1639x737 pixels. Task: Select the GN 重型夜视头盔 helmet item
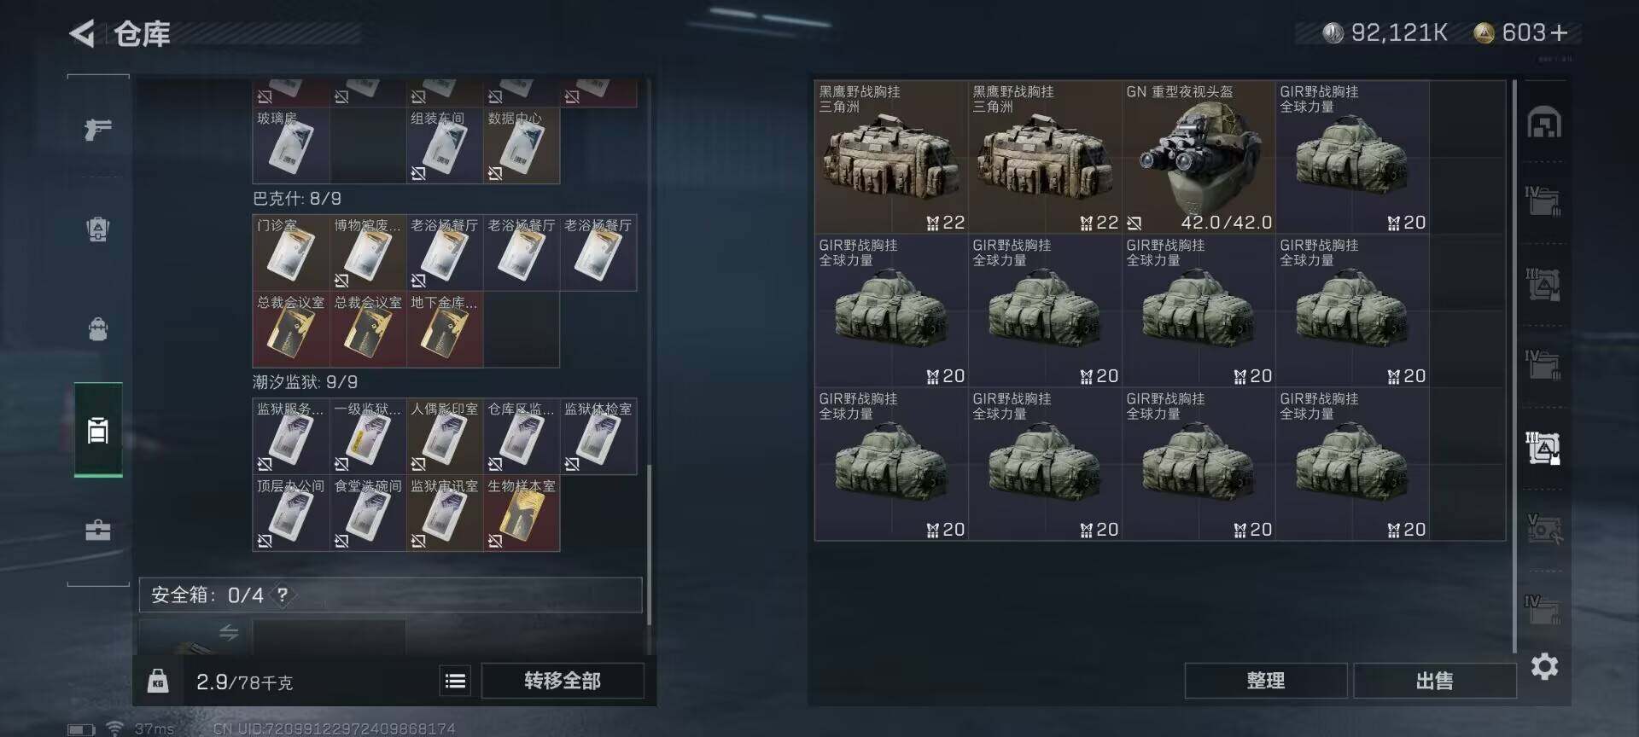point(1199,158)
